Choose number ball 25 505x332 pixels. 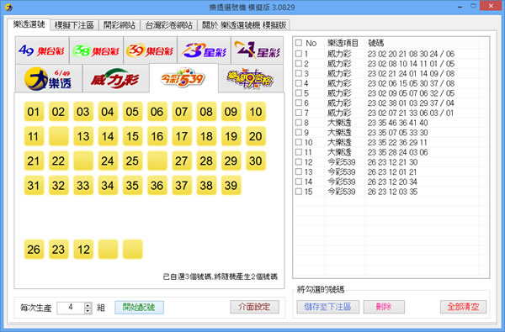click(132, 161)
